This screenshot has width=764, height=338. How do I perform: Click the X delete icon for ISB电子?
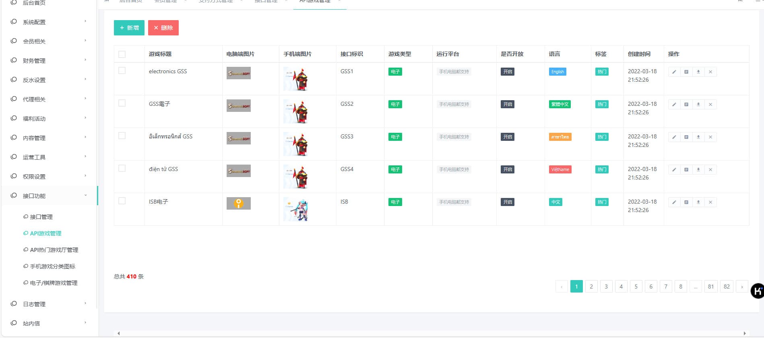[x=710, y=202]
